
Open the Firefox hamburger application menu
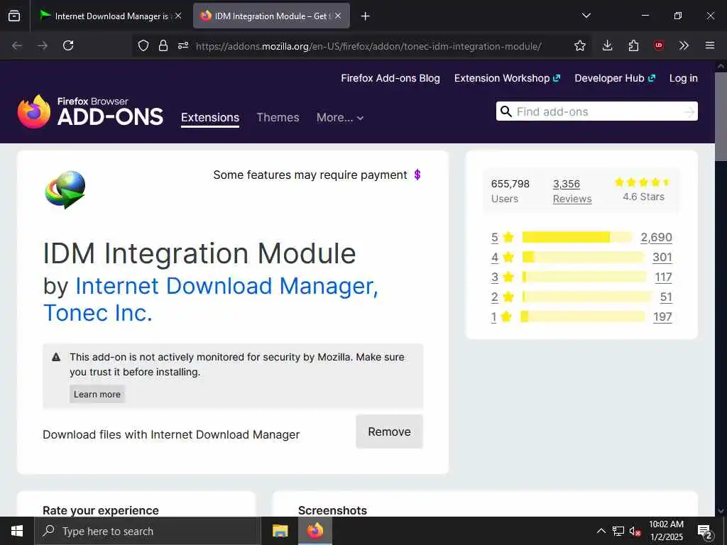tap(710, 45)
